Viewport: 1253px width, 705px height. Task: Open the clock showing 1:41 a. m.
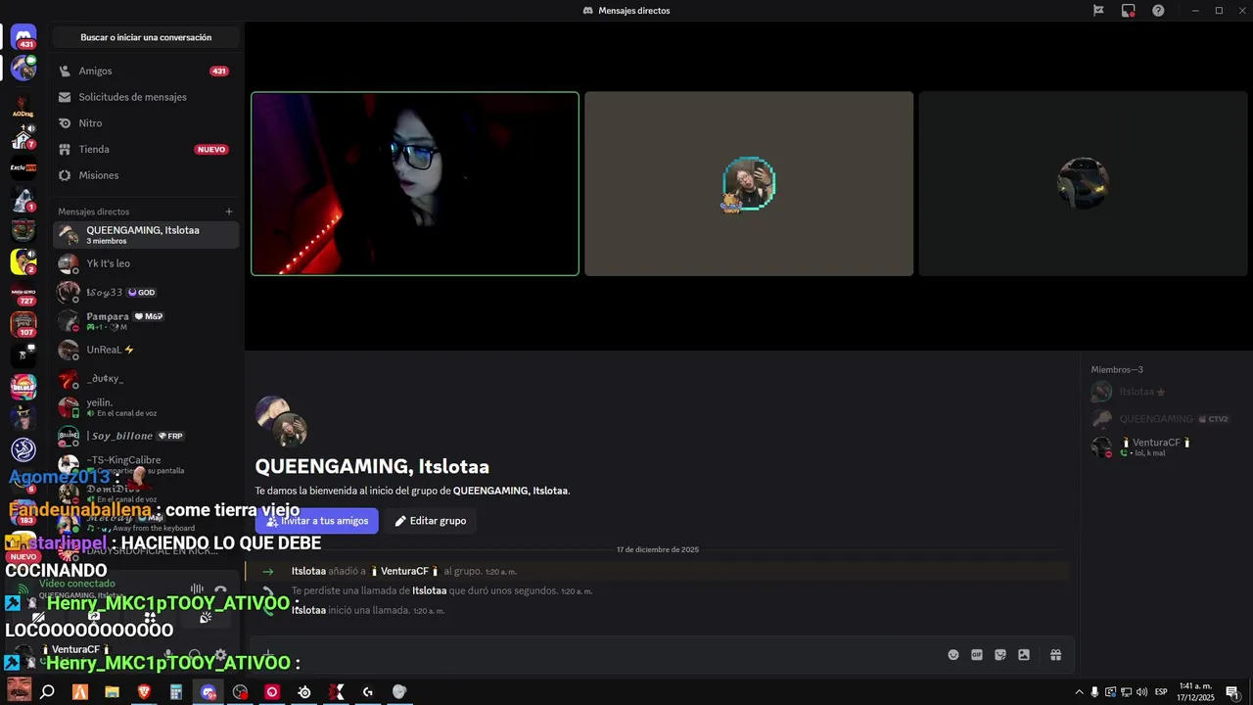pyautogui.click(x=1196, y=692)
